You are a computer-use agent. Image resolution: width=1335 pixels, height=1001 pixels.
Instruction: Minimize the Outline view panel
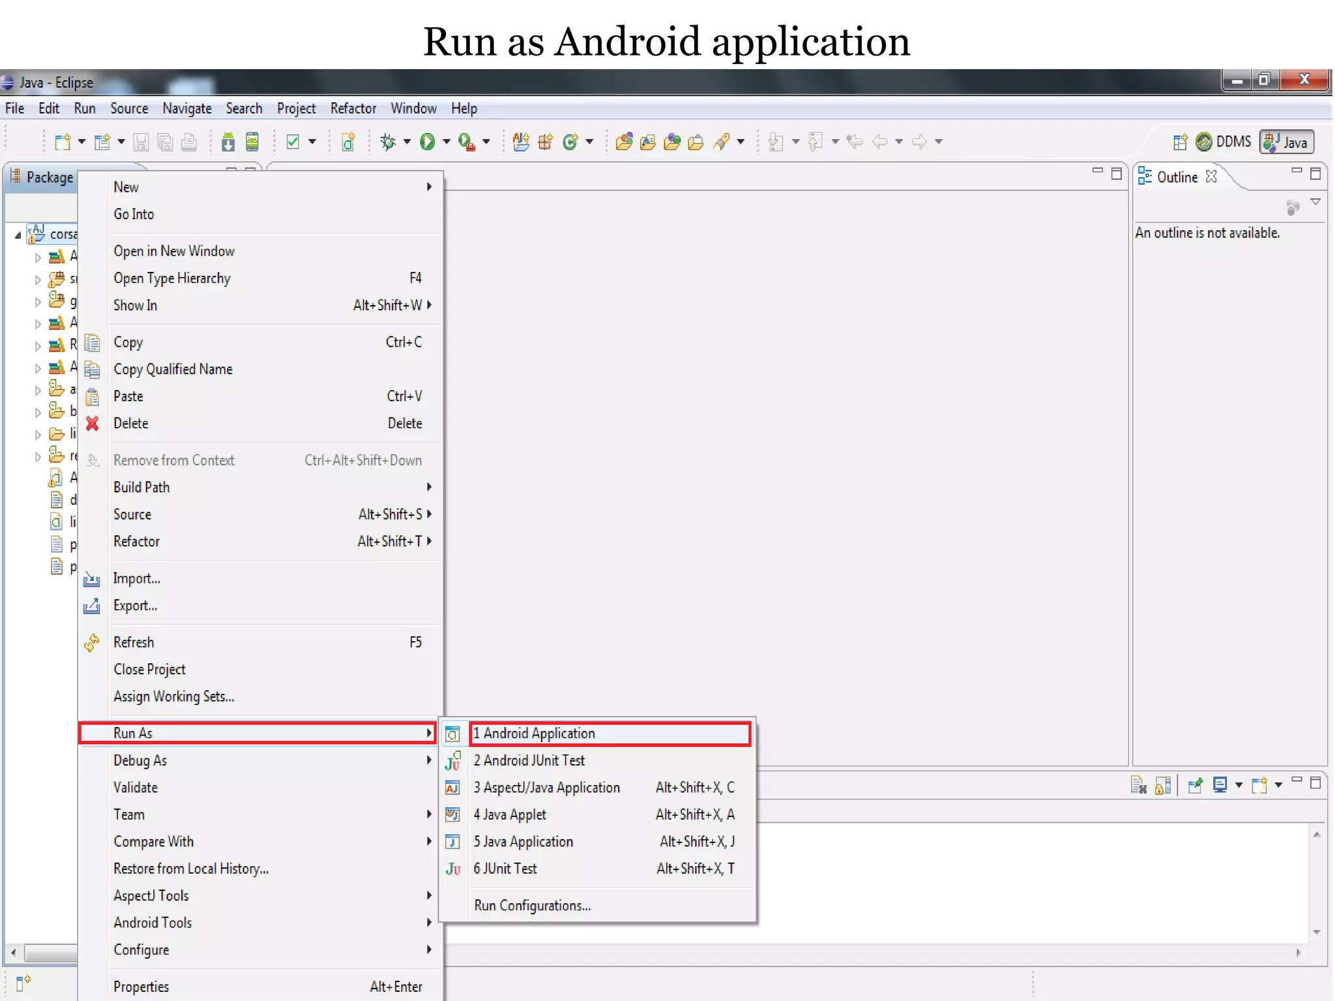click(x=1297, y=172)
